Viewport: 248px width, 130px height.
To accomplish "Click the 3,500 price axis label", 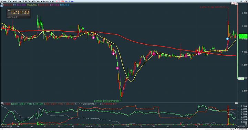I will click(x=245, y=91).
